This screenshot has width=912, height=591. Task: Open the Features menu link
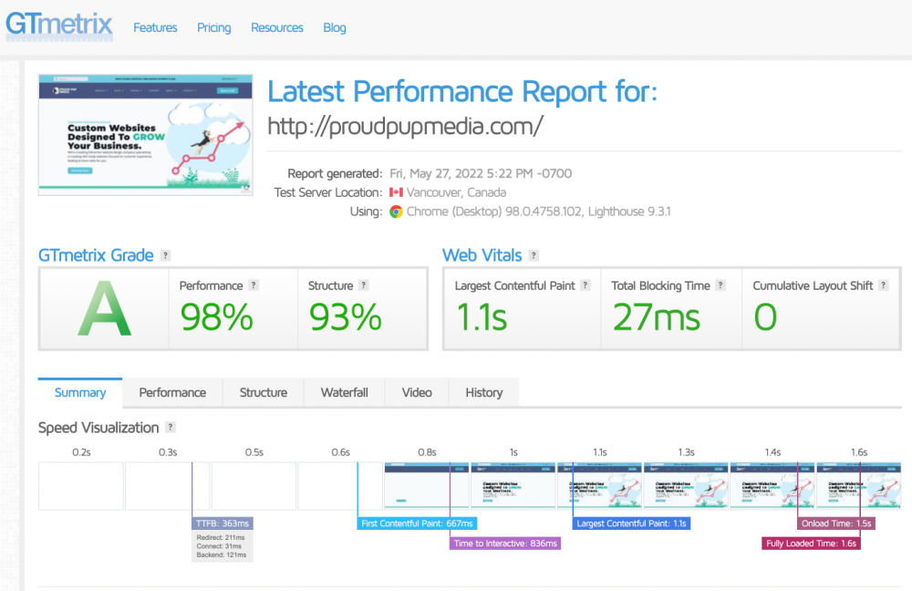coord(155,28)
